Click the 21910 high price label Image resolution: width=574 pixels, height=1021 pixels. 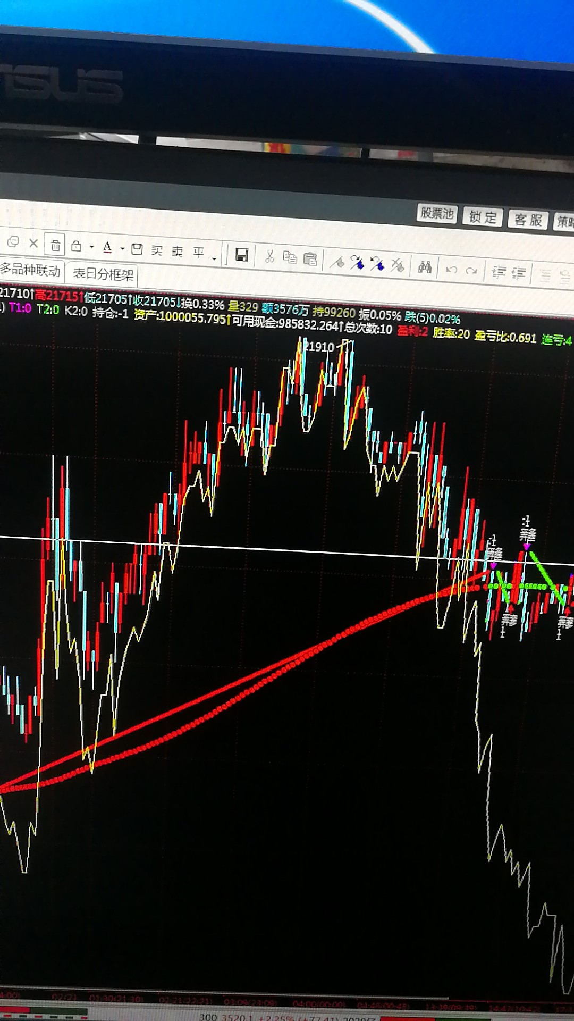pyautogui.click(x=318, y=347)
